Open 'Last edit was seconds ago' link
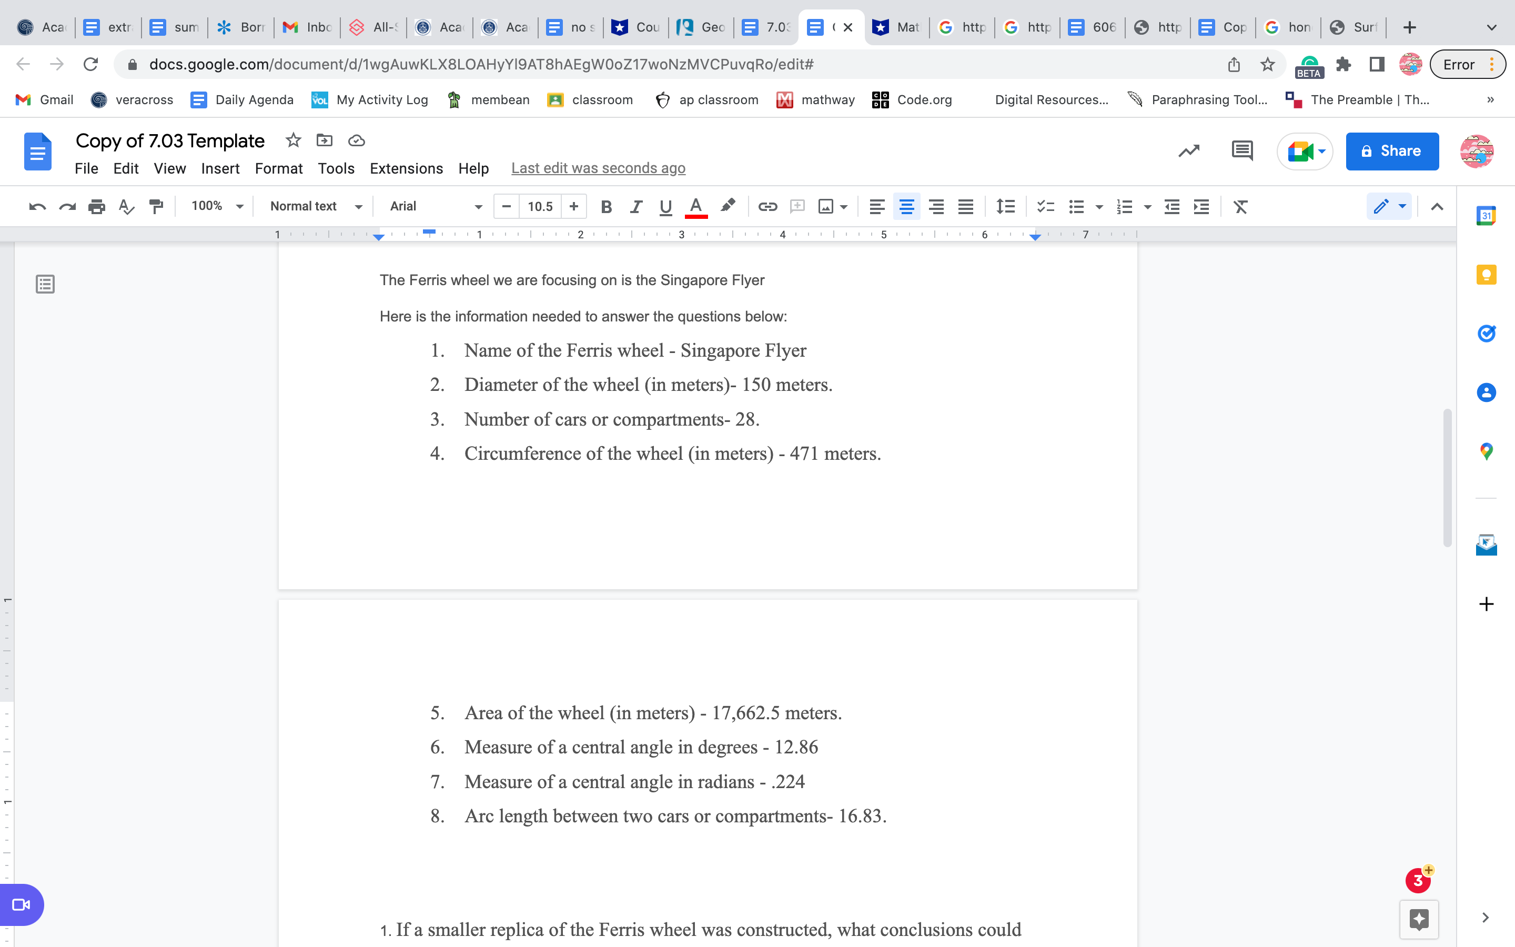 point(598,168)
